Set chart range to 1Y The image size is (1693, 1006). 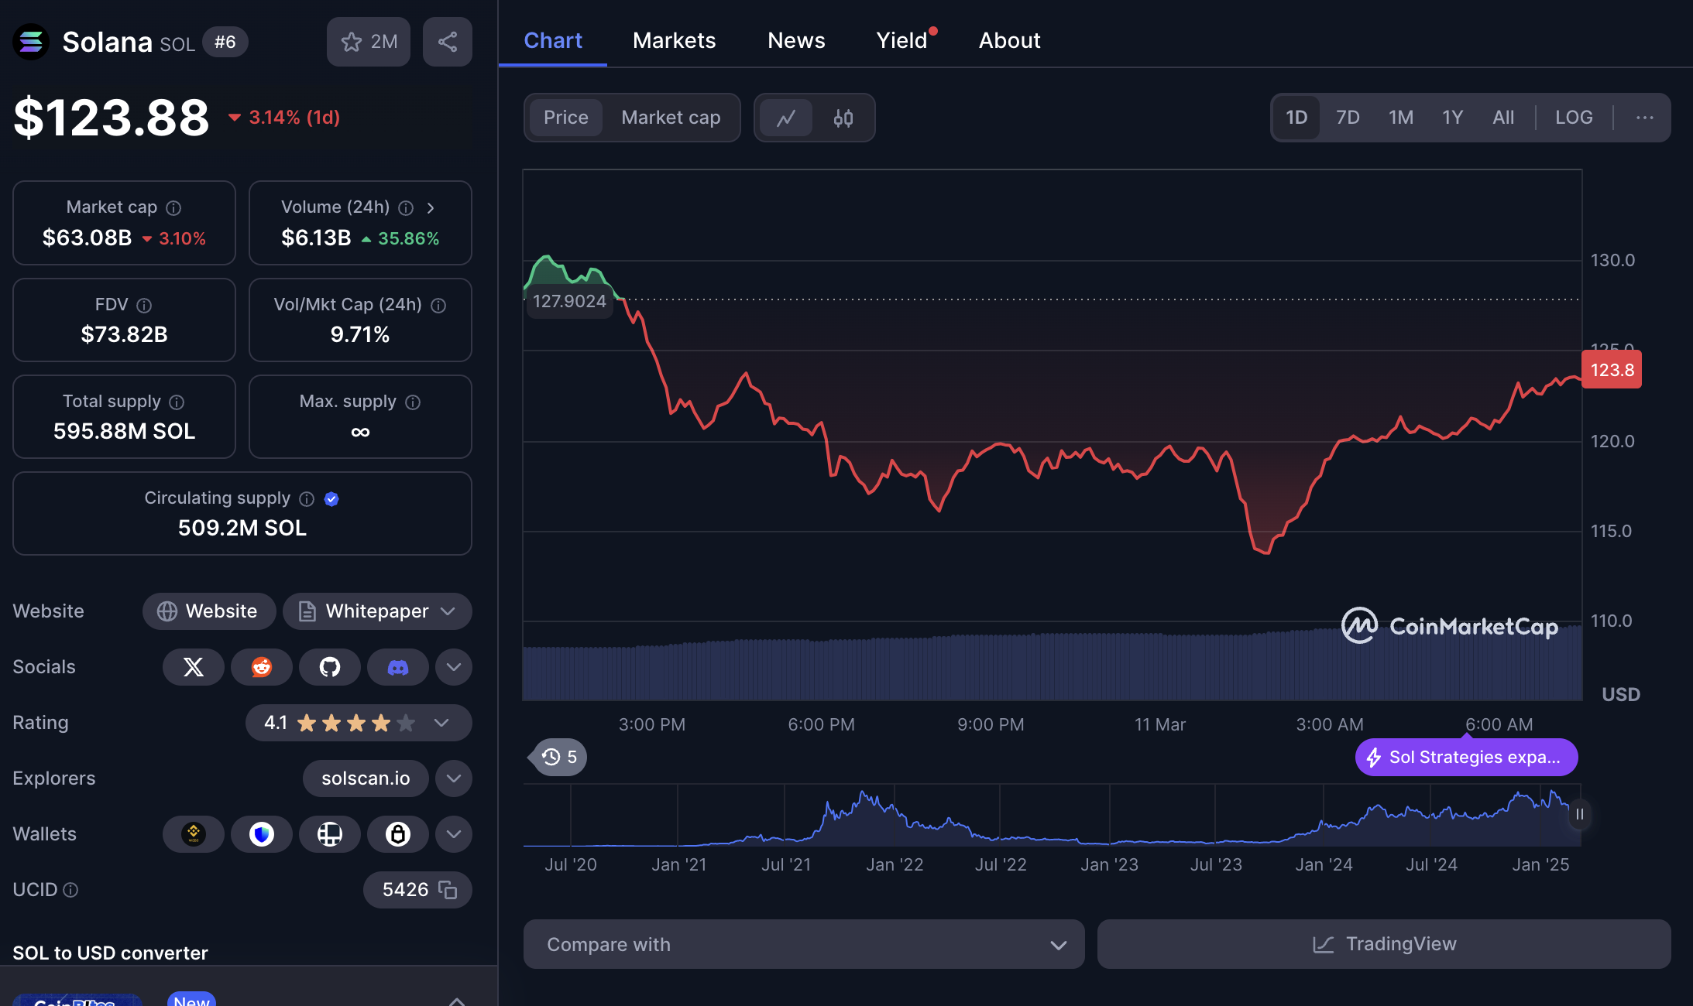pos(1452,118)
